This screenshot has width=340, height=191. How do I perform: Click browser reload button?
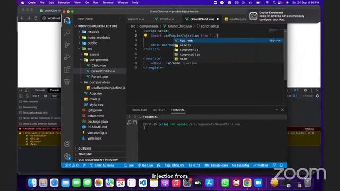coord(36,18)
